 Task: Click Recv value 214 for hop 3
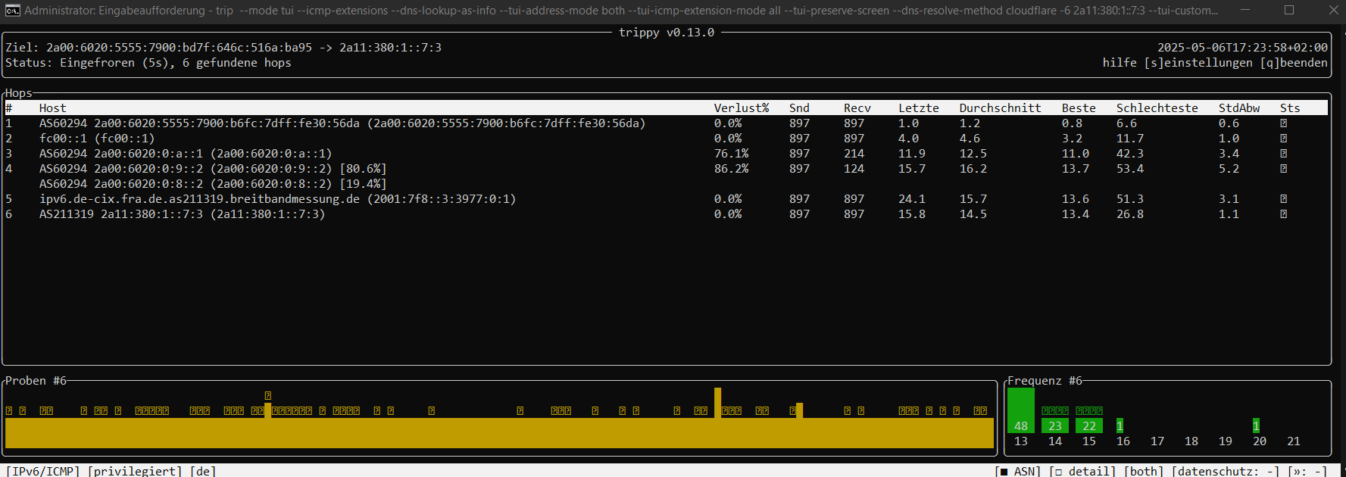pyautogui.click(x=854, y=154)
